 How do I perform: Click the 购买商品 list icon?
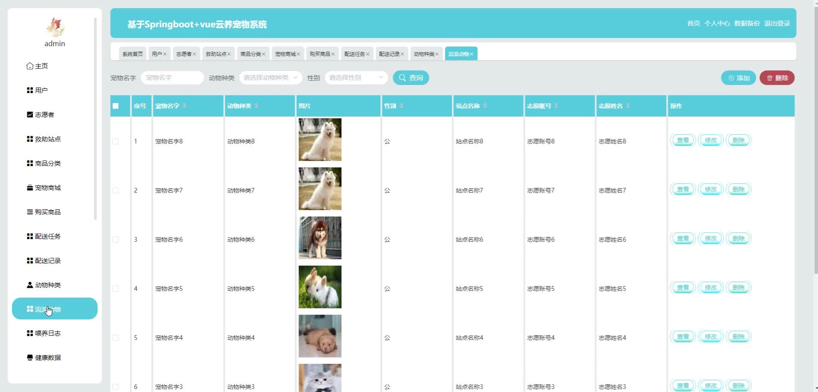pyautogui.click(x=30, y=212)
